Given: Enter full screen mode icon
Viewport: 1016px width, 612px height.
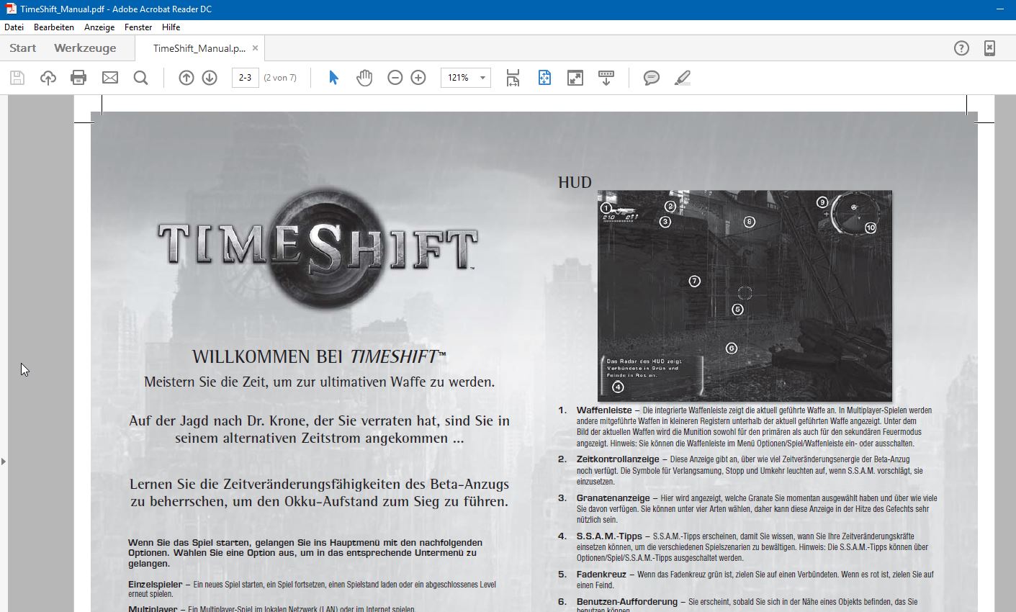Looking at the screenshot, I should (x=575, y=78).
